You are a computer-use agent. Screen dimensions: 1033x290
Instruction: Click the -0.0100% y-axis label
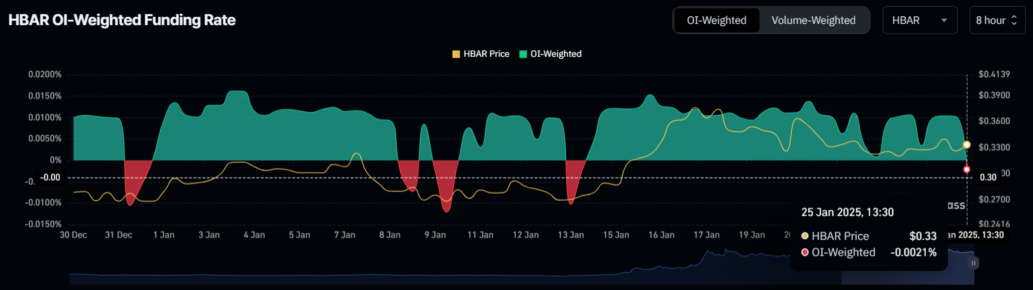click(x=43, y=203)
